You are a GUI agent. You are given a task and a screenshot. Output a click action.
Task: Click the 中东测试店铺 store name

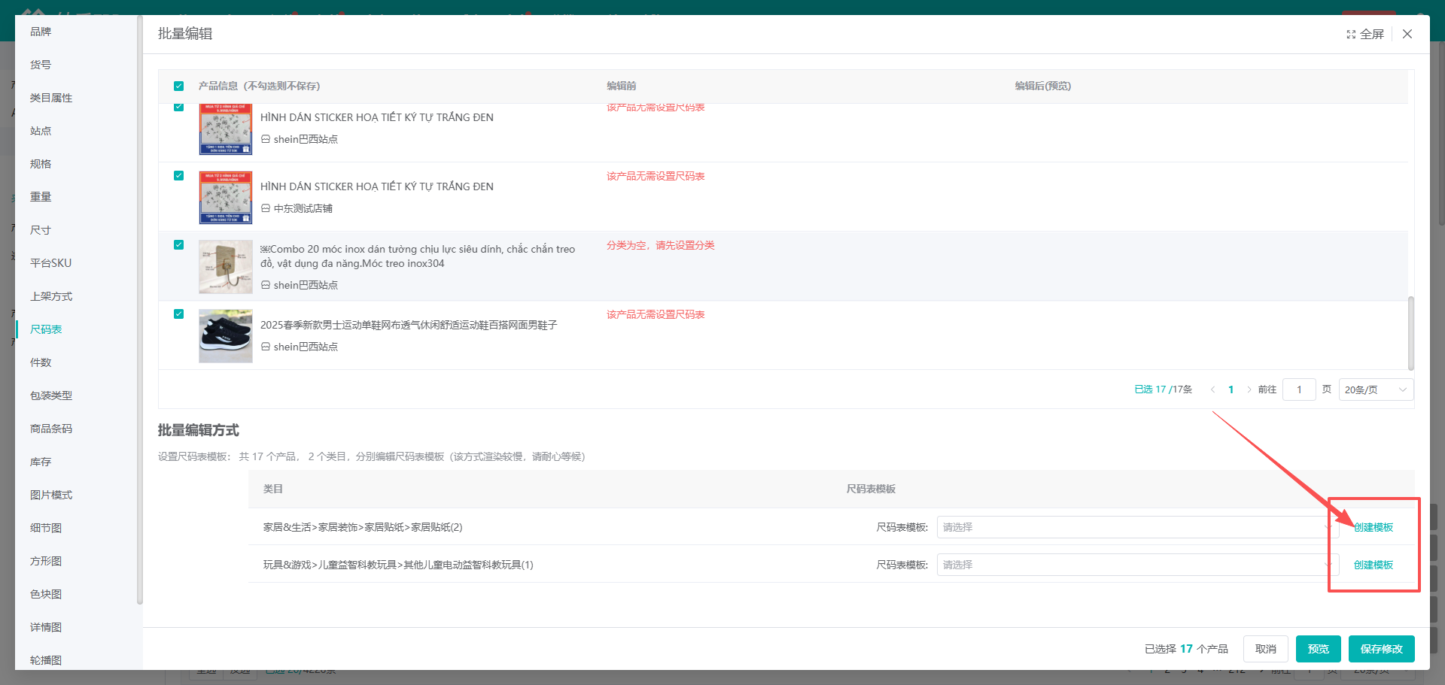click(303, 208)
